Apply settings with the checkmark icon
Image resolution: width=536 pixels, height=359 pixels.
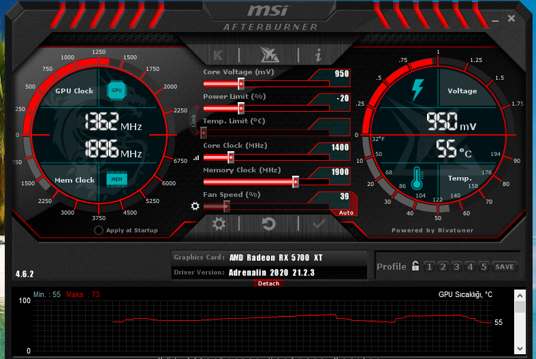click(319, 224)
